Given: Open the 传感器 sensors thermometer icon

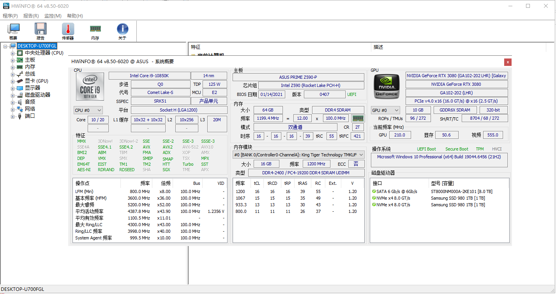Looking at the screenshot, I should coord(68,32).
